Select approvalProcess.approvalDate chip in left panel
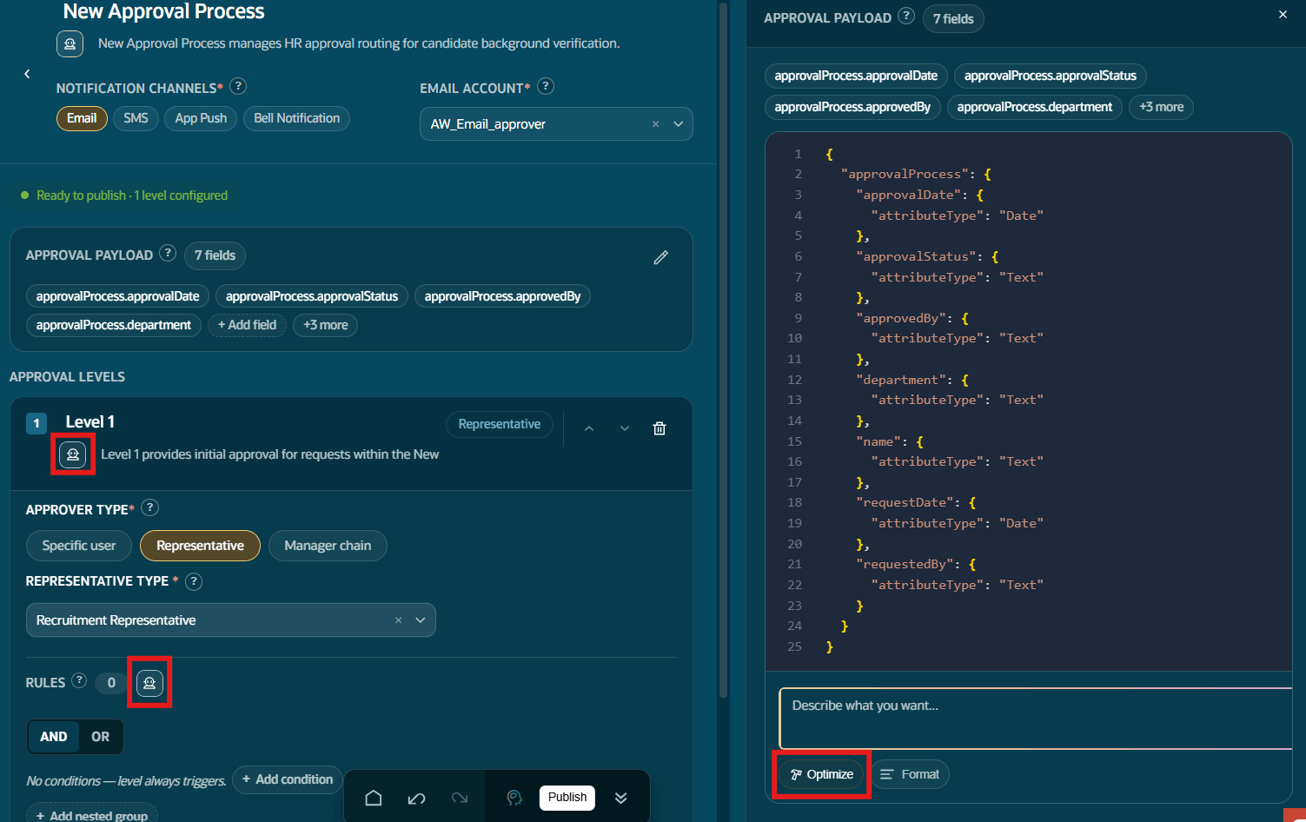Screen dimensions: 1306x822 117,296
